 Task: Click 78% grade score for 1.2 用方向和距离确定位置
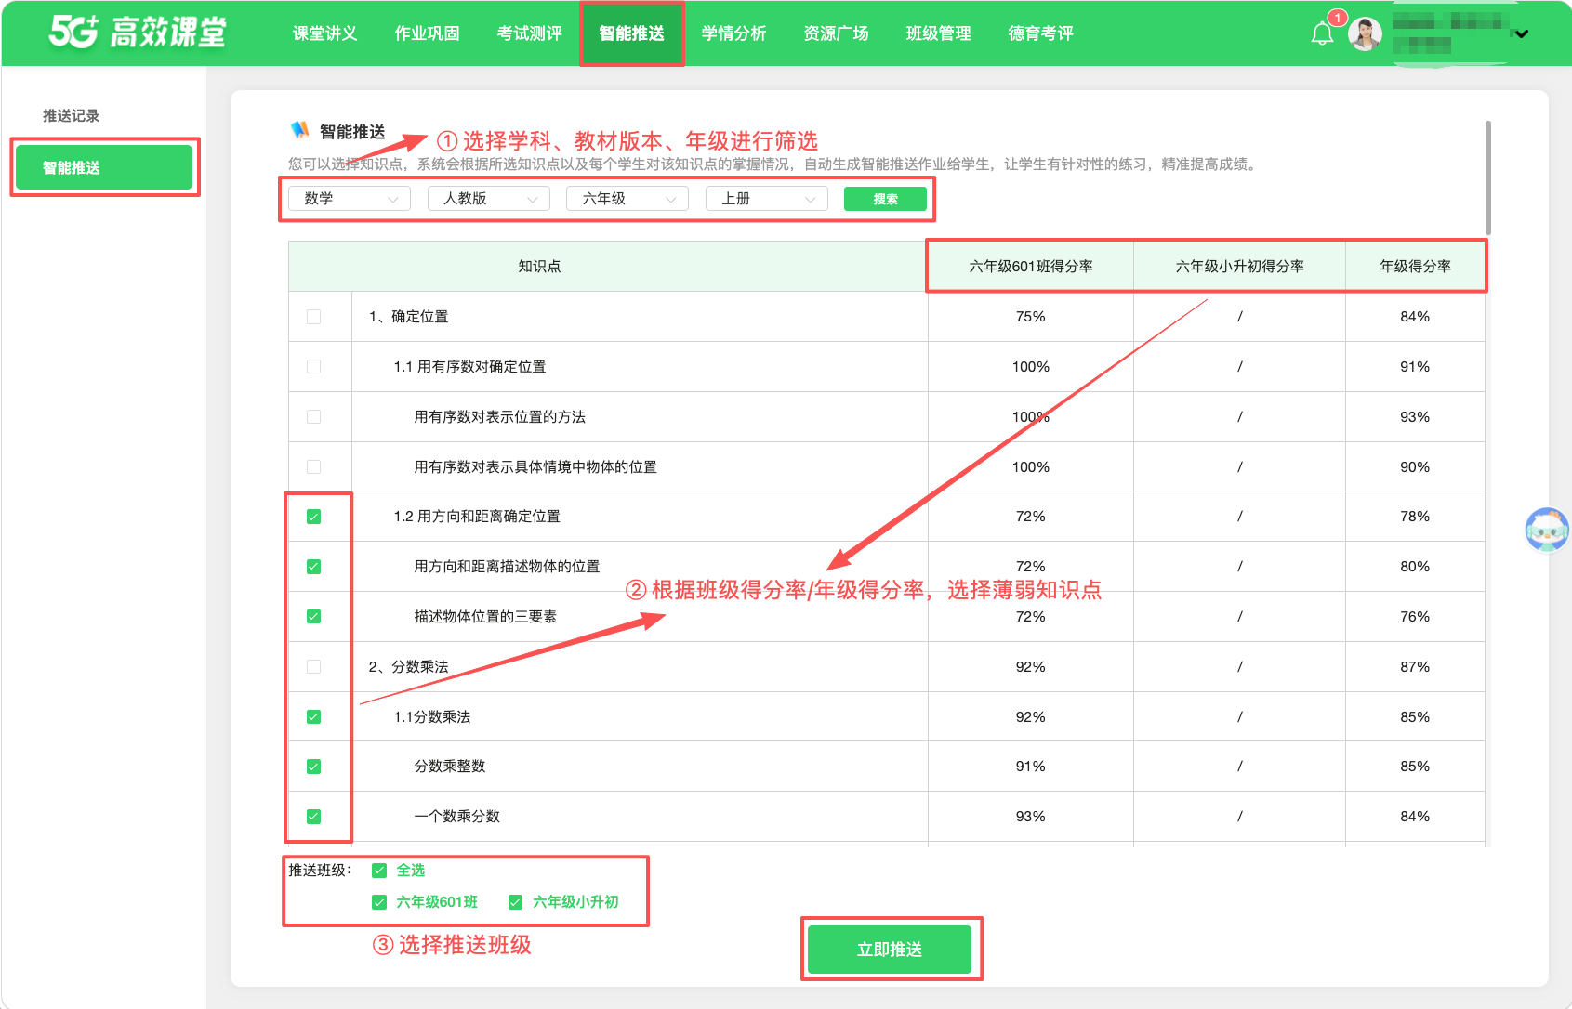click(1415, 517)
